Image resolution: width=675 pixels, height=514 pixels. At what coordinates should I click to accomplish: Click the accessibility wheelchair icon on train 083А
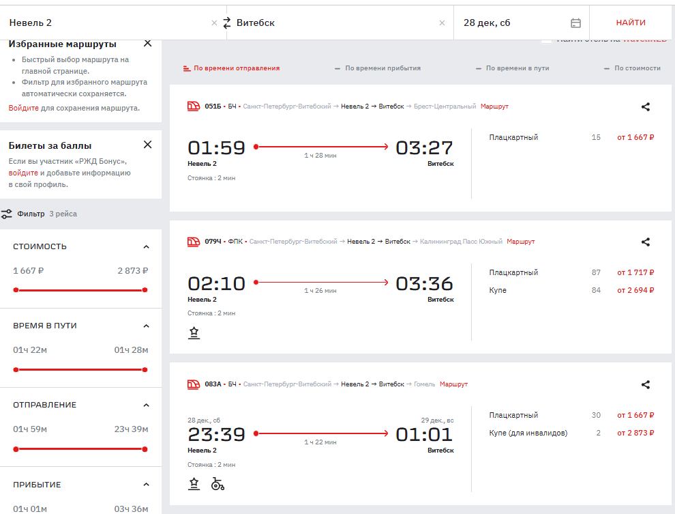[x=217, y=484]
